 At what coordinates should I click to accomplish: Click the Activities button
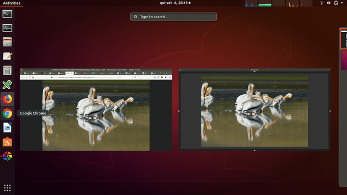pos(12,3)
